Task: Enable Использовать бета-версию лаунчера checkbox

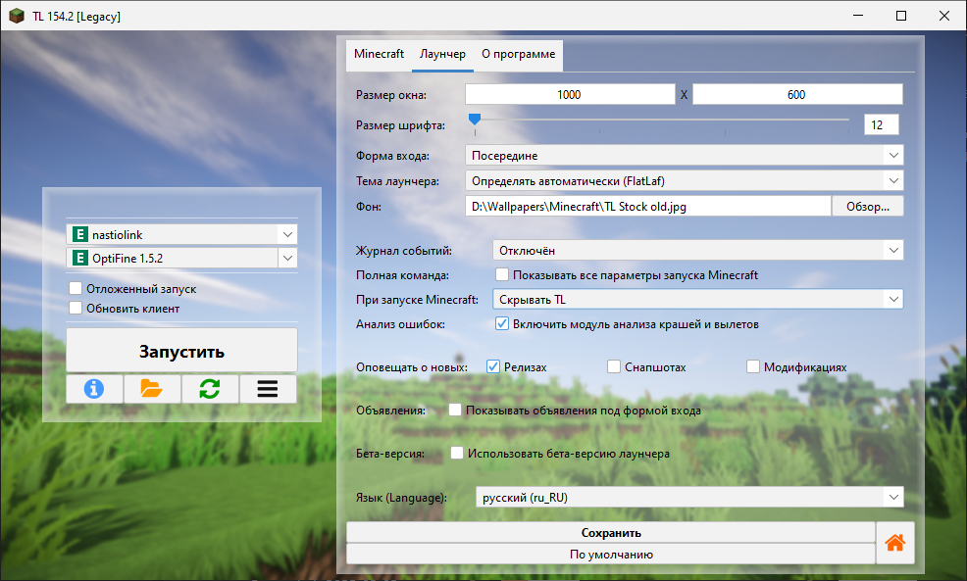Action: pos(457,454)
